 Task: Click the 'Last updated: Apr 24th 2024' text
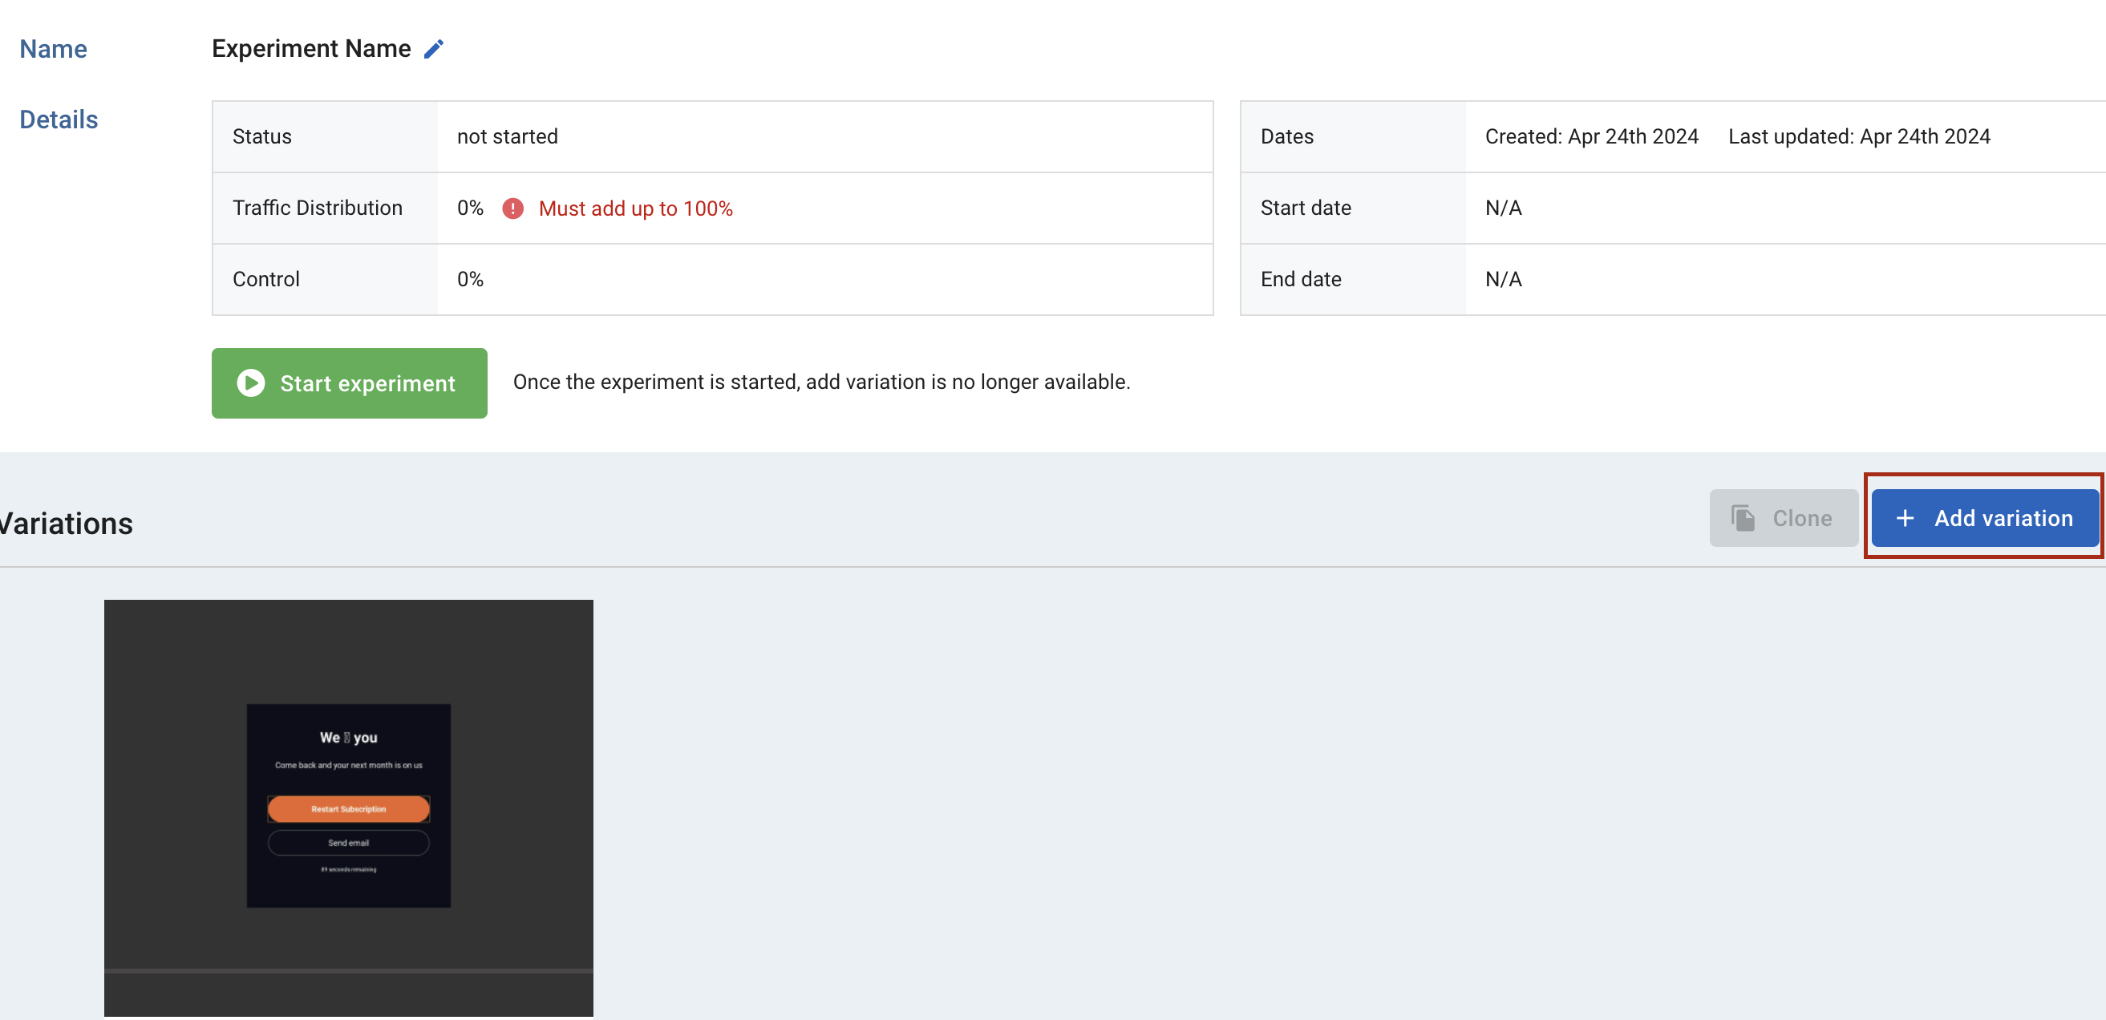[x=1858, y=136]
